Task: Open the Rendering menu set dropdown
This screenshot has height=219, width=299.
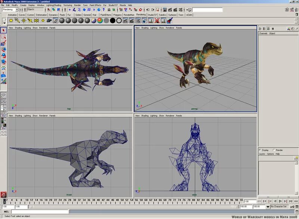Action: (x=10, y=9)
